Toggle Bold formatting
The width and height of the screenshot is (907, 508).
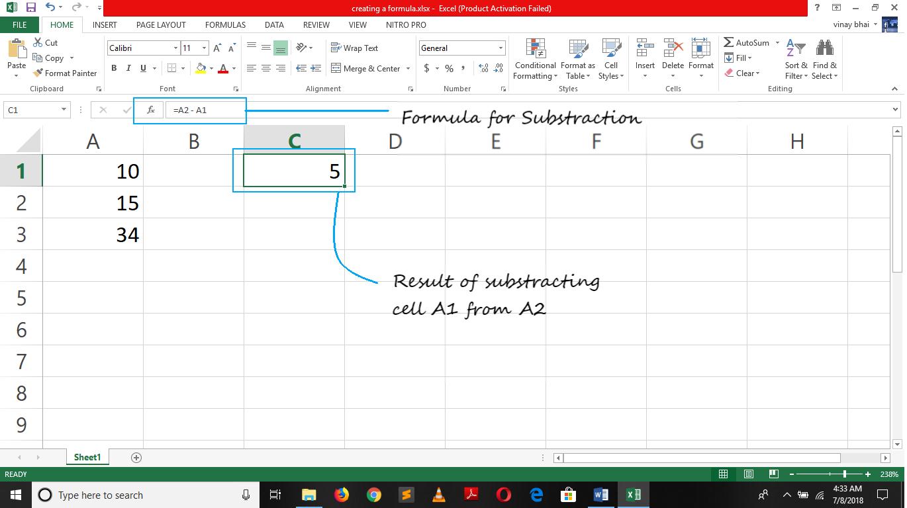pos(114,68)
